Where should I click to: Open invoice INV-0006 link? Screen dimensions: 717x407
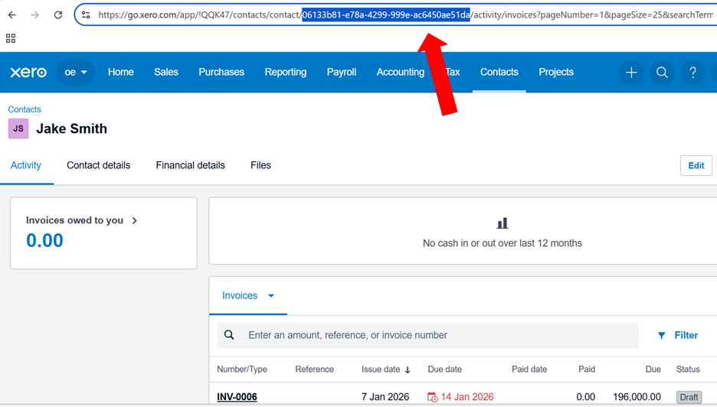(237, 397)
